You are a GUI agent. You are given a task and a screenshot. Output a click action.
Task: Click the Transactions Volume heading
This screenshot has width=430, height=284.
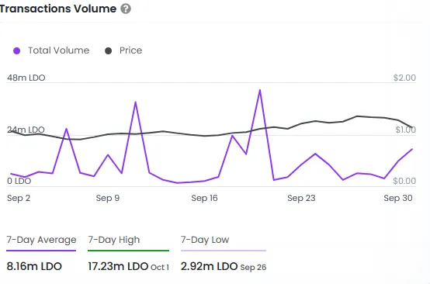click(58, 9)
